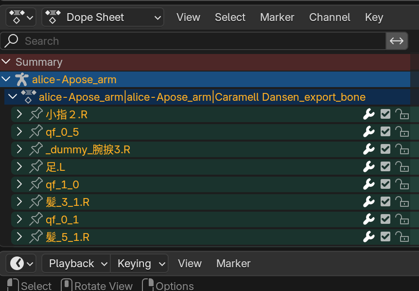This screenshot has height=291, width=419.
Task: Click the wrench modifier icon for 小指２.R
Action: click(369, 114)
